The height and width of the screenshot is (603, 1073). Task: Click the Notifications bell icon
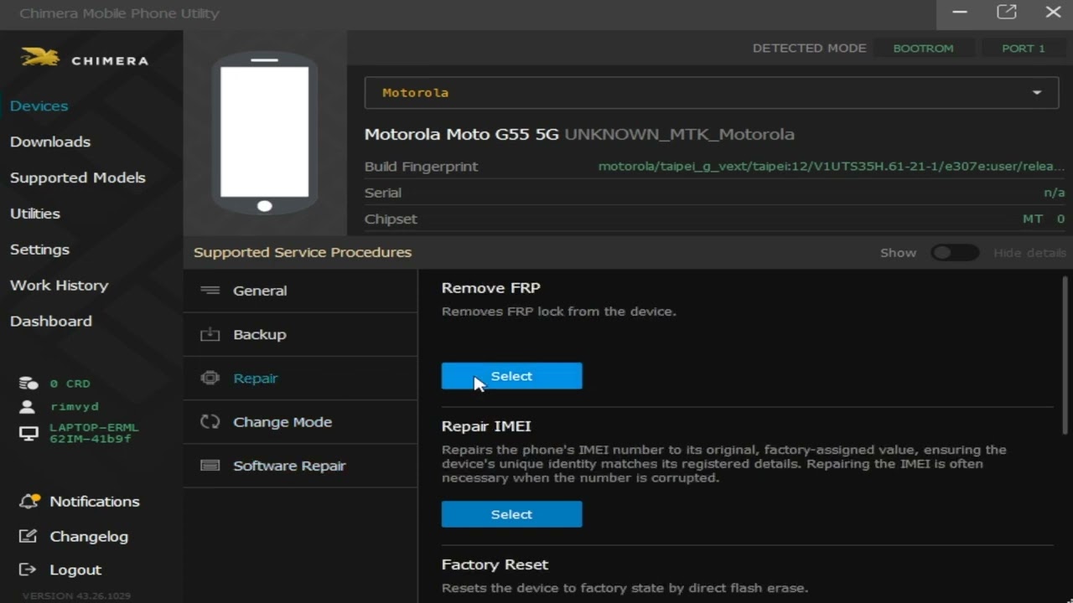(x=29, y=501)
